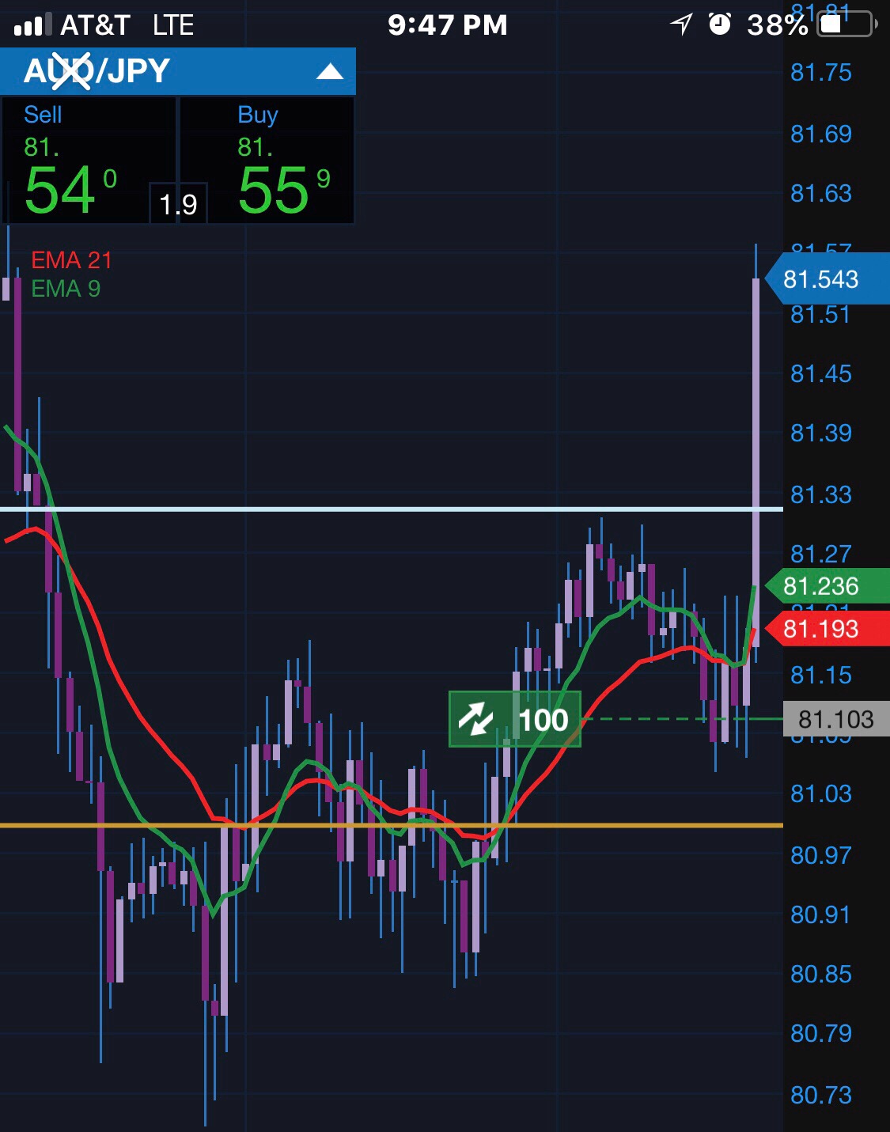Click the 81.33 price axis label
890x1132 pixels.
pyautogui.click(x=821, y=495)
